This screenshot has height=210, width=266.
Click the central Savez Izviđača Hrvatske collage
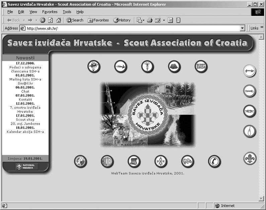tap(148, 114)
